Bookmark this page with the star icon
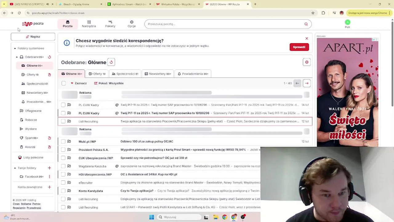Screen dimensions: 394x222 (x=313, y=13)
